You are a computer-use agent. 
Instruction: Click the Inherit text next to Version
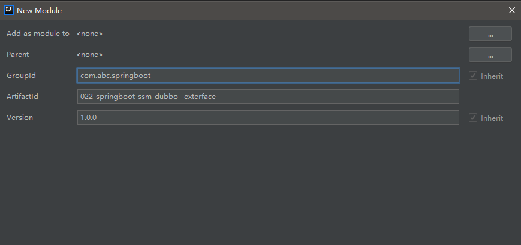[492, 118]
